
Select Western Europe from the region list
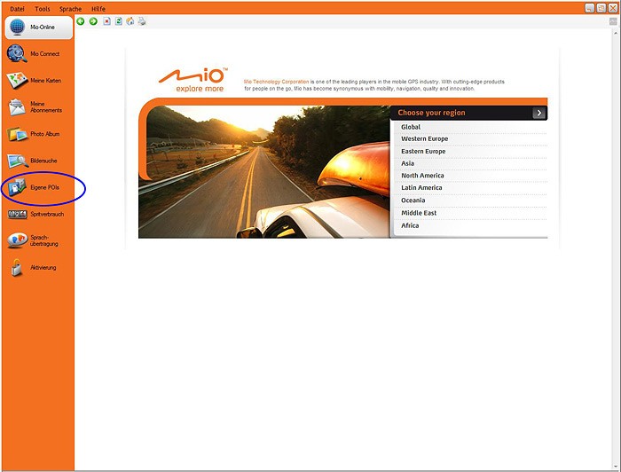click(x=425, y=139)
